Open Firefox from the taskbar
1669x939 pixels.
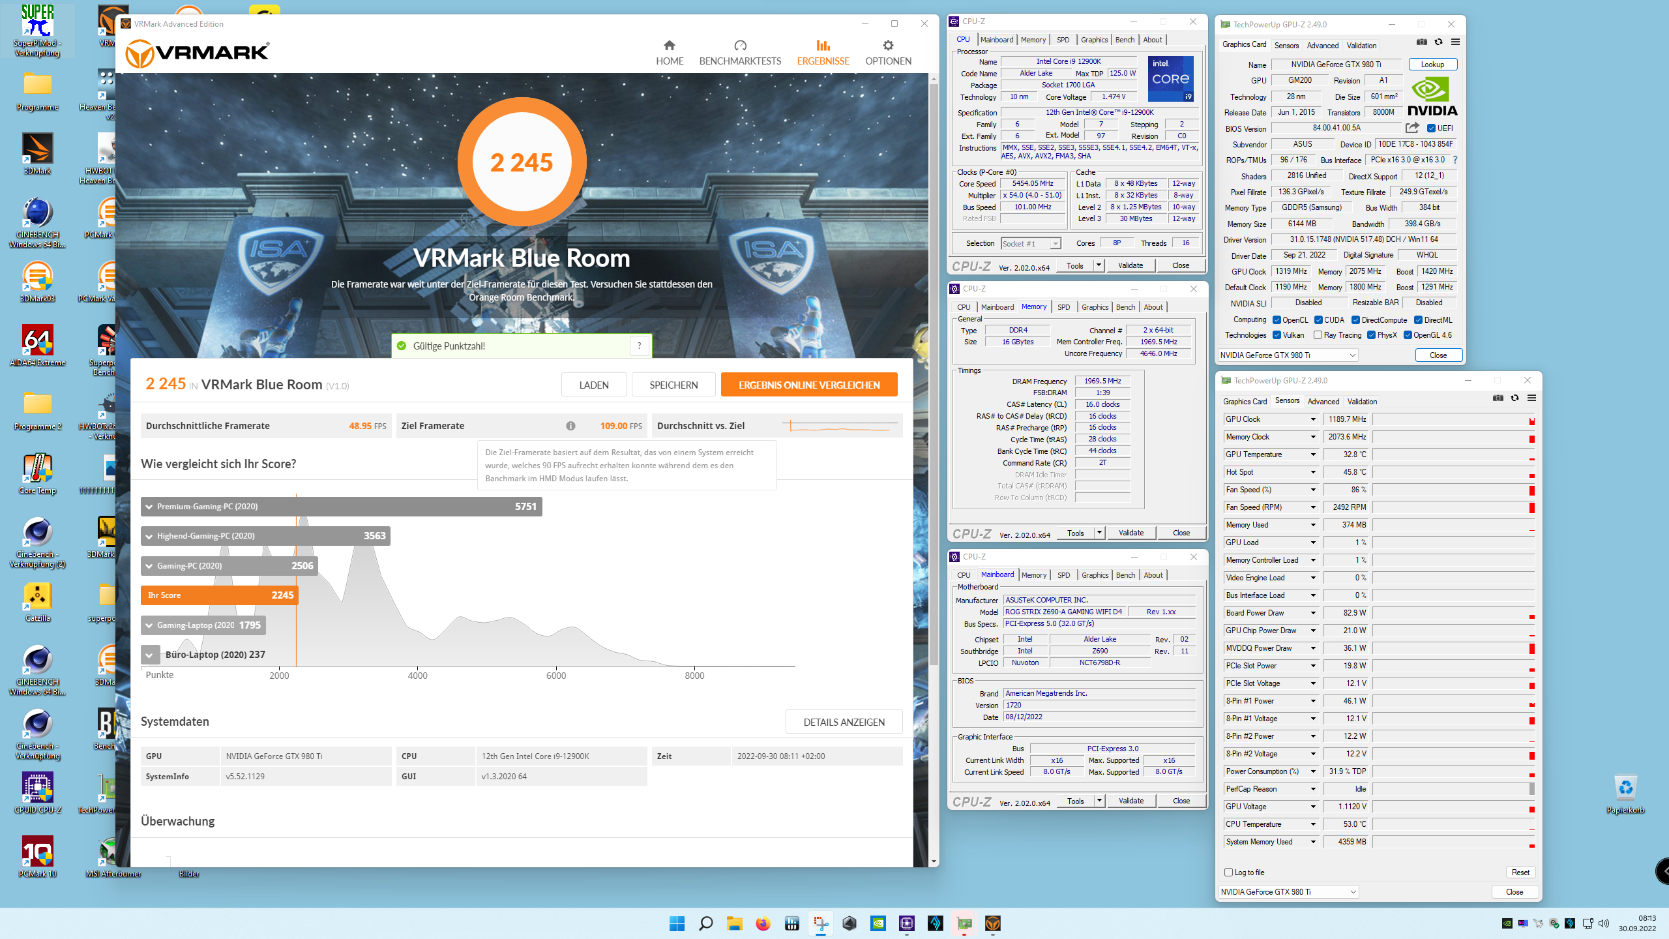tap(763, 923)
